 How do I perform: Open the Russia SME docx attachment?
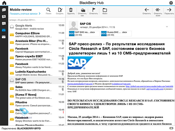tap(116, 34)
